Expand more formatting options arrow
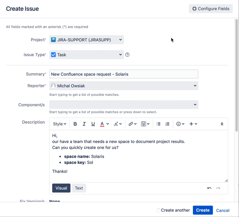This screenshot has width=239, height=217. tap(121, 124)
